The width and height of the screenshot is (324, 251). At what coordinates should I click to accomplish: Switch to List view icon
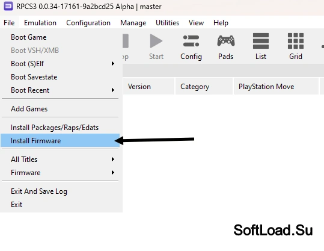pos(261,41)
